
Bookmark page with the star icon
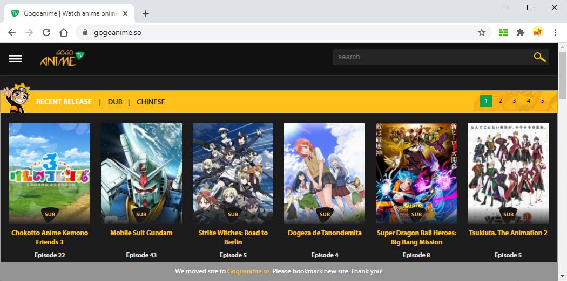(x=482, y=32)
